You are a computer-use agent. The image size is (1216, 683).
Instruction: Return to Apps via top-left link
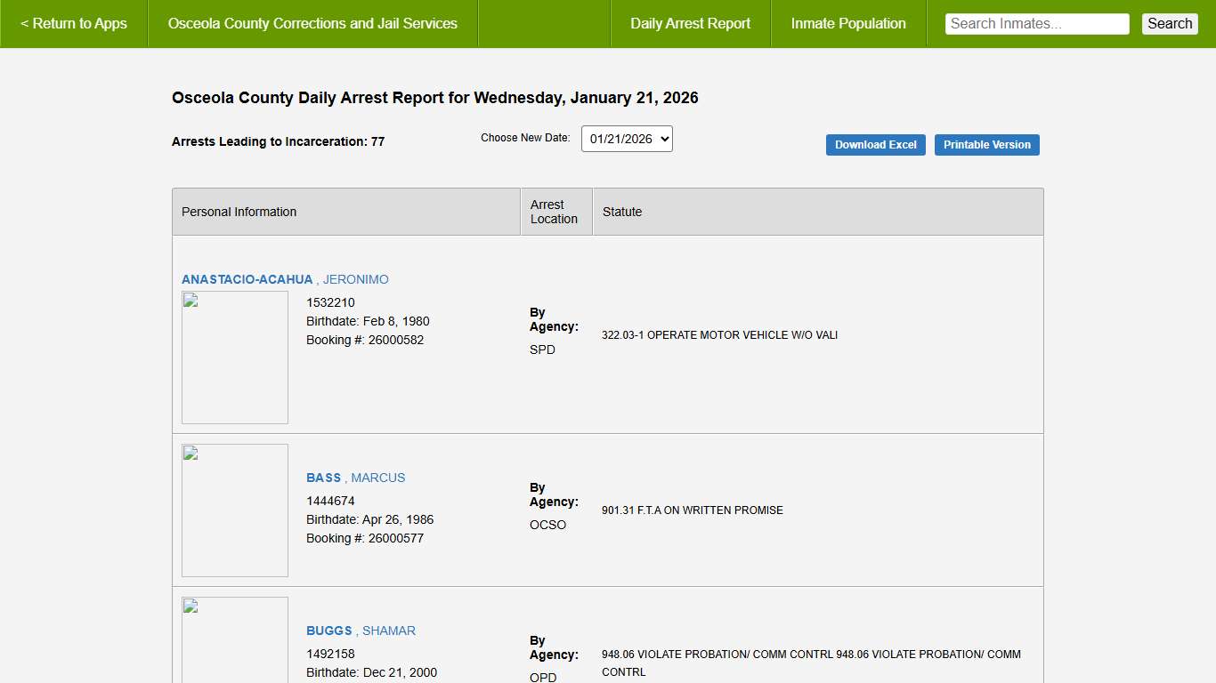pyautogui.click(x=74, y=24)
